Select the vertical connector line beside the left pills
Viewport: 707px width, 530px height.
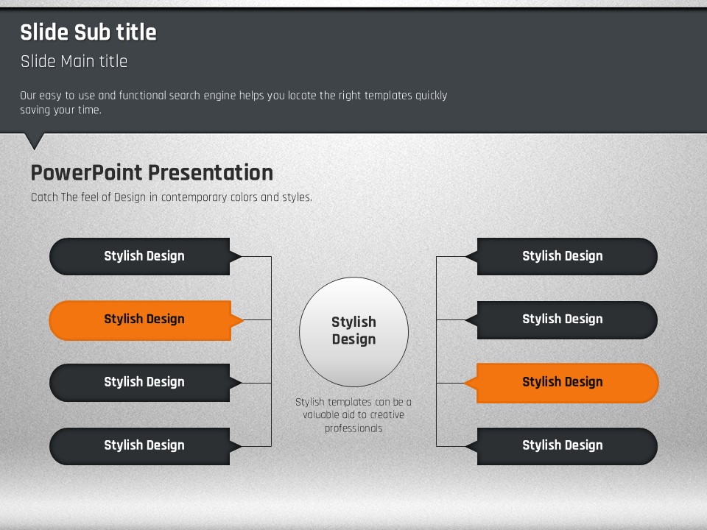[x=271, y=351]
